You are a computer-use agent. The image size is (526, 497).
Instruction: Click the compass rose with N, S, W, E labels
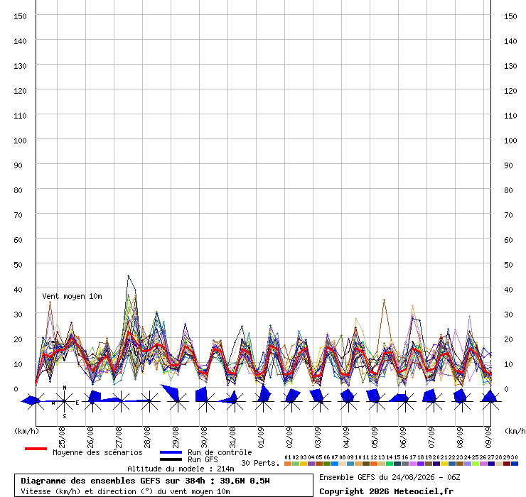[x=65, y=401]
